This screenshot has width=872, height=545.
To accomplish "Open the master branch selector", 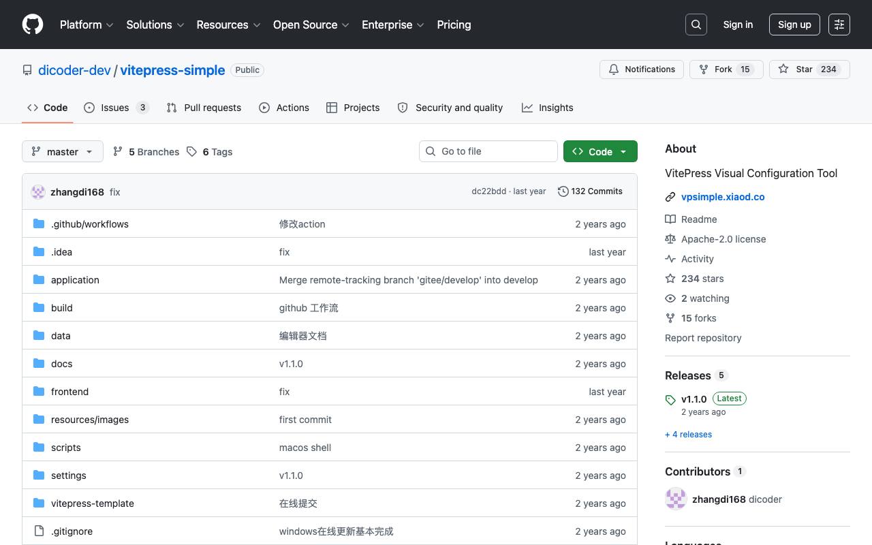I will tap(63, 151).
